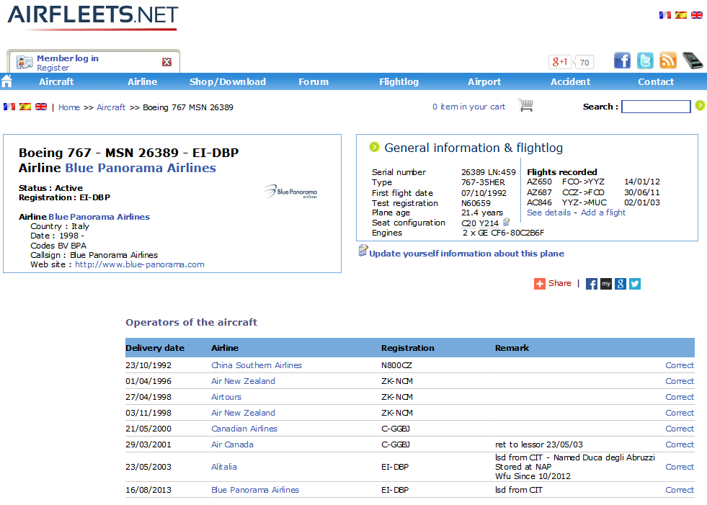The image size is (707, 505).
Task: Open the Flightlog menu
Action: coord(399,81)
